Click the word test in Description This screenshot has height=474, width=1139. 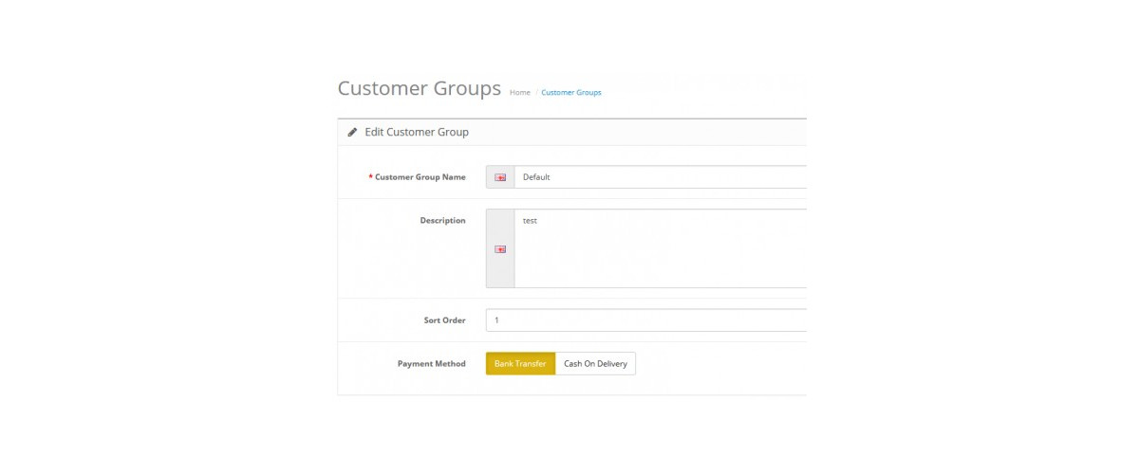click(x=530, y=221)
